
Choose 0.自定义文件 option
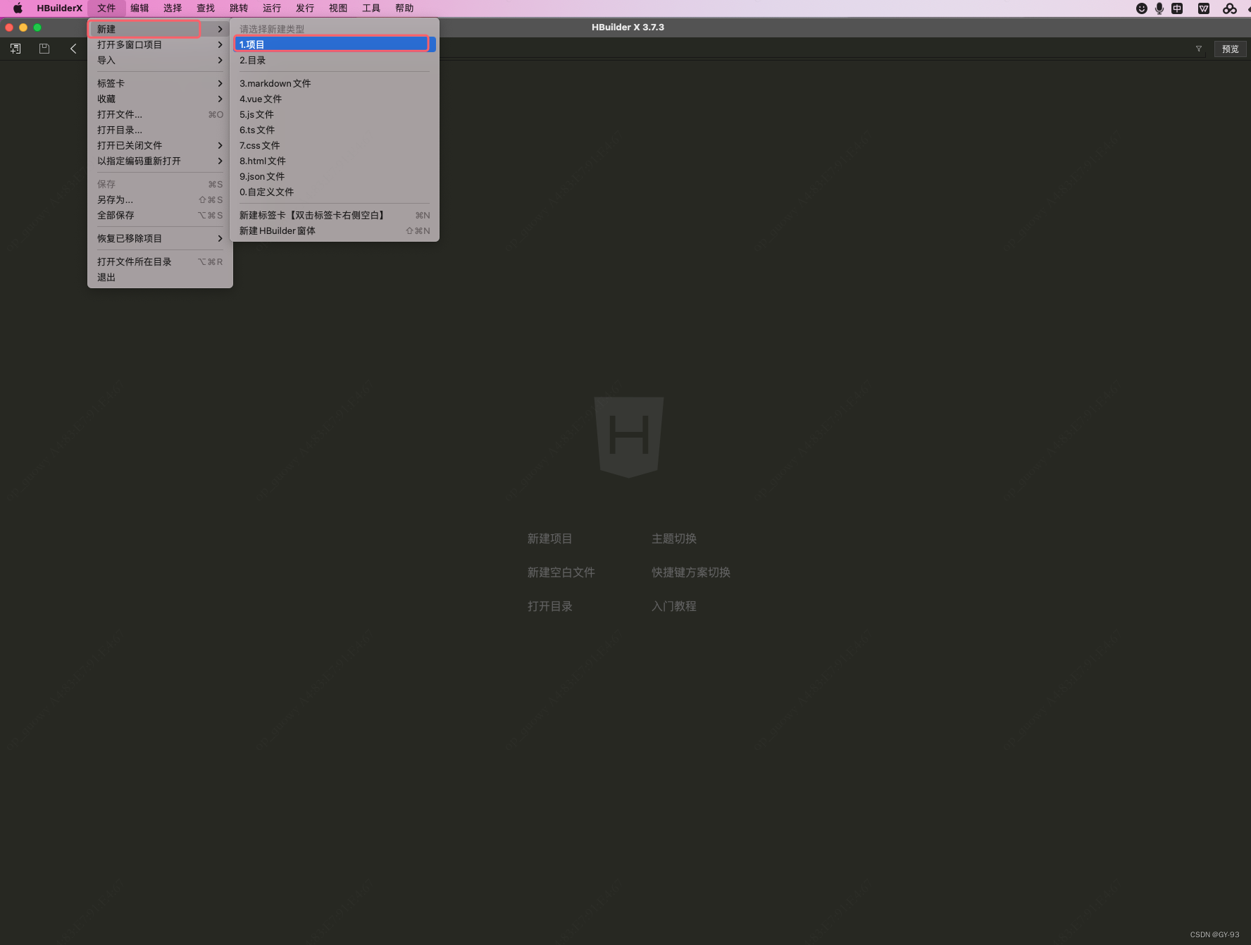(x=335, y=192)
